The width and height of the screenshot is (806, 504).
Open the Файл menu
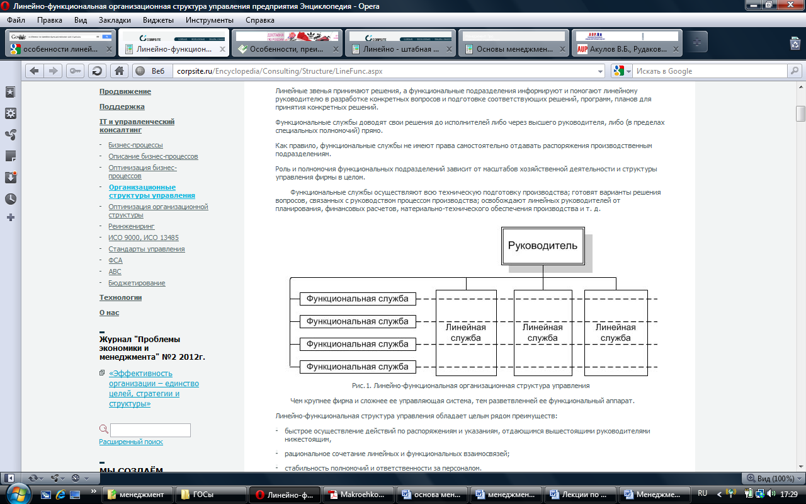click(16, 20)
